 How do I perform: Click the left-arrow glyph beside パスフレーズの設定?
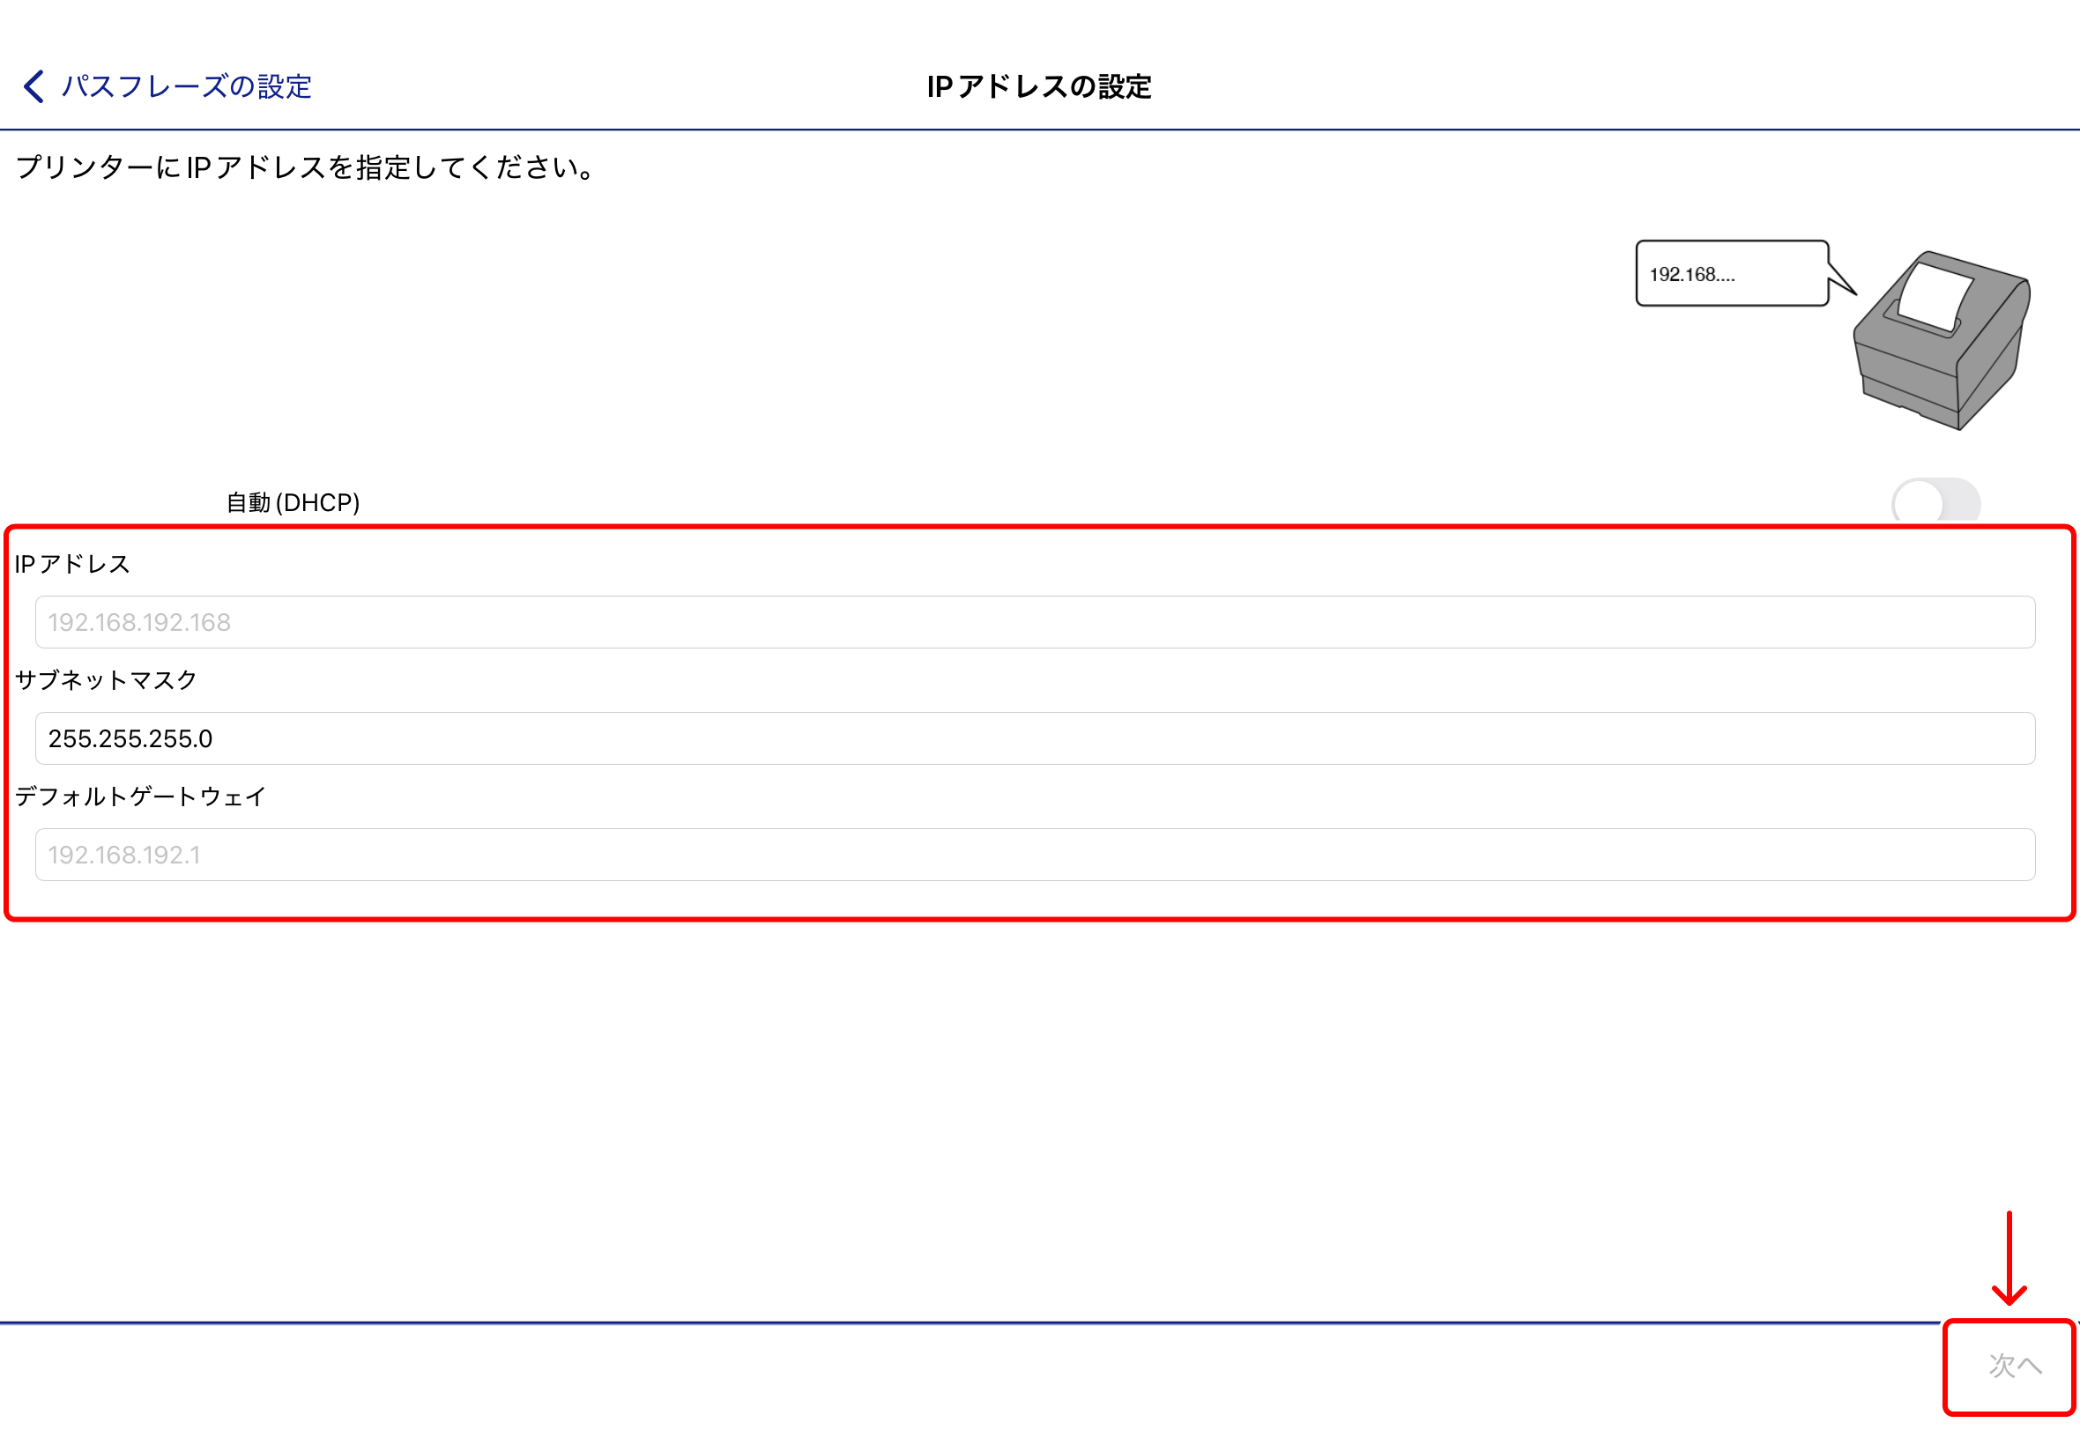33,86
